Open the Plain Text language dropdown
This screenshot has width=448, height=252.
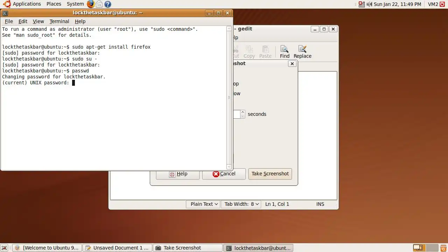pyautogui.click(x=203, y=204)
